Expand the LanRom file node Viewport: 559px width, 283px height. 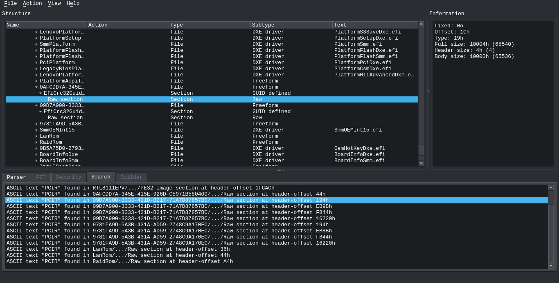[36, 136]
